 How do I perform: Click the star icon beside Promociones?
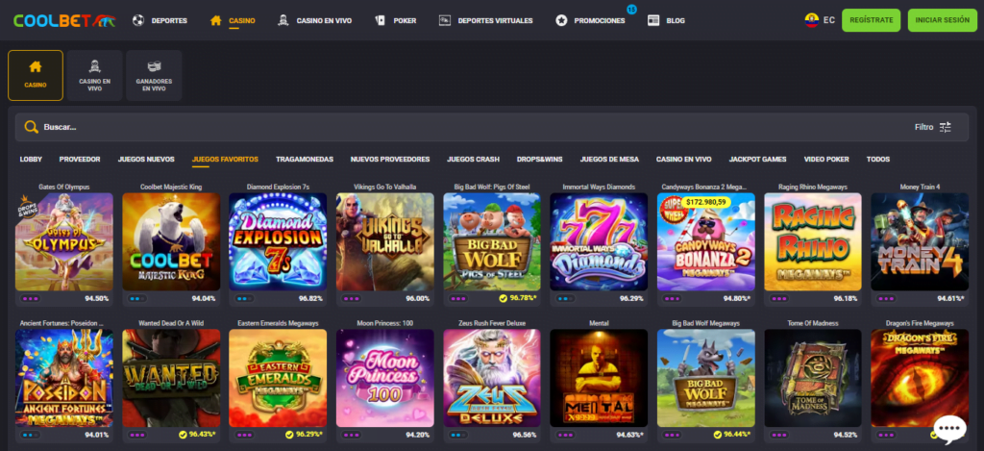561,21
